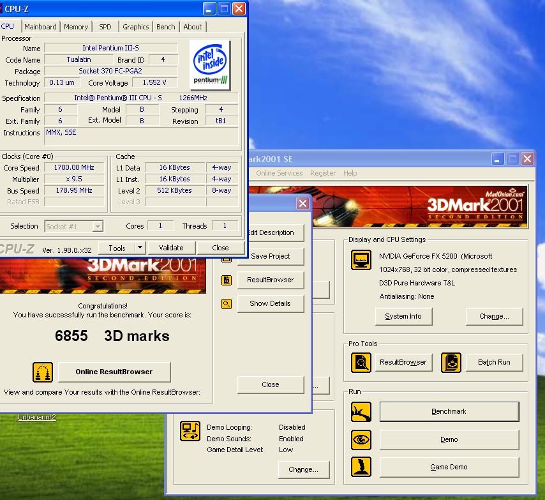Click the ResultBrowser icon in score dialog
The height and width of the screenshot is (500, 545).
point(227,280)
